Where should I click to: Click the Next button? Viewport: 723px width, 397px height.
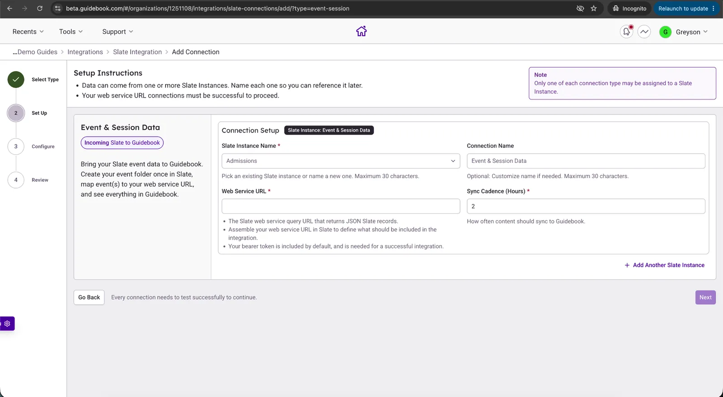click(705, 298)
